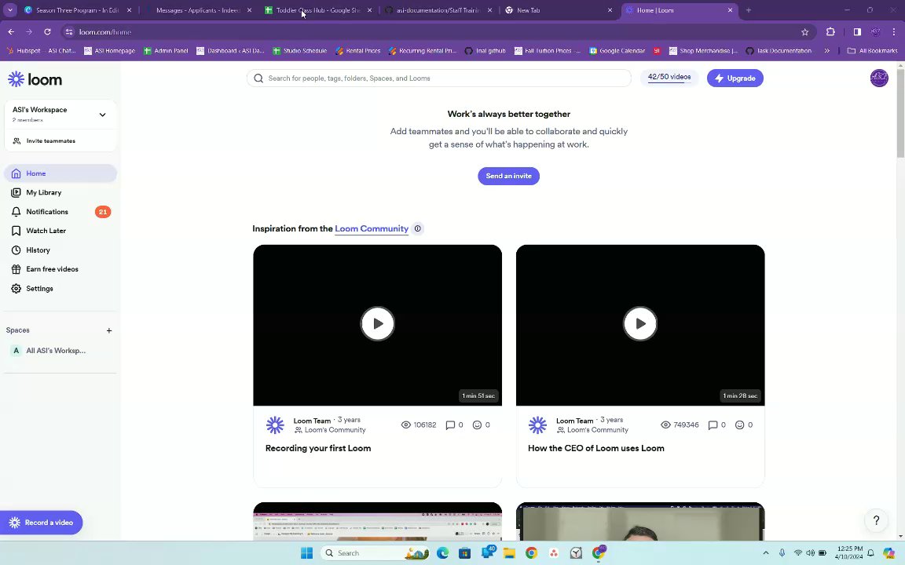Play How the CEO of Loom uses Loom
Viewport: 905px width, 565px height.
(640, 323)
